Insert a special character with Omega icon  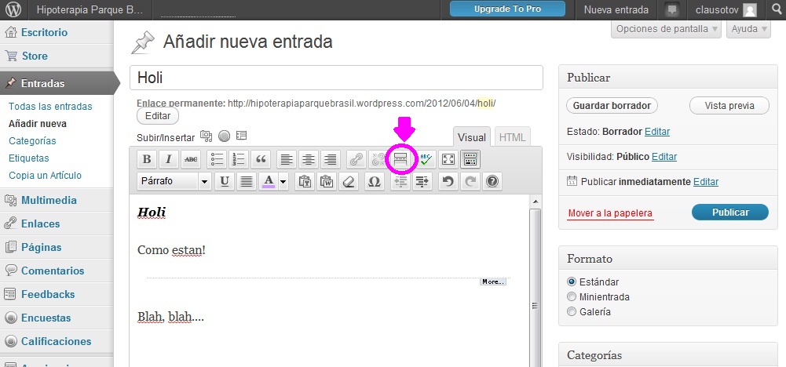pos(375,181)
